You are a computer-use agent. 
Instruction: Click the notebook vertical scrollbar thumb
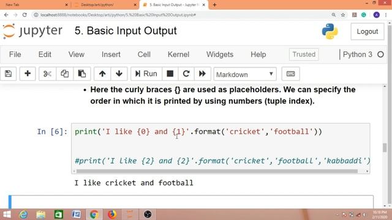pos(385,147)
